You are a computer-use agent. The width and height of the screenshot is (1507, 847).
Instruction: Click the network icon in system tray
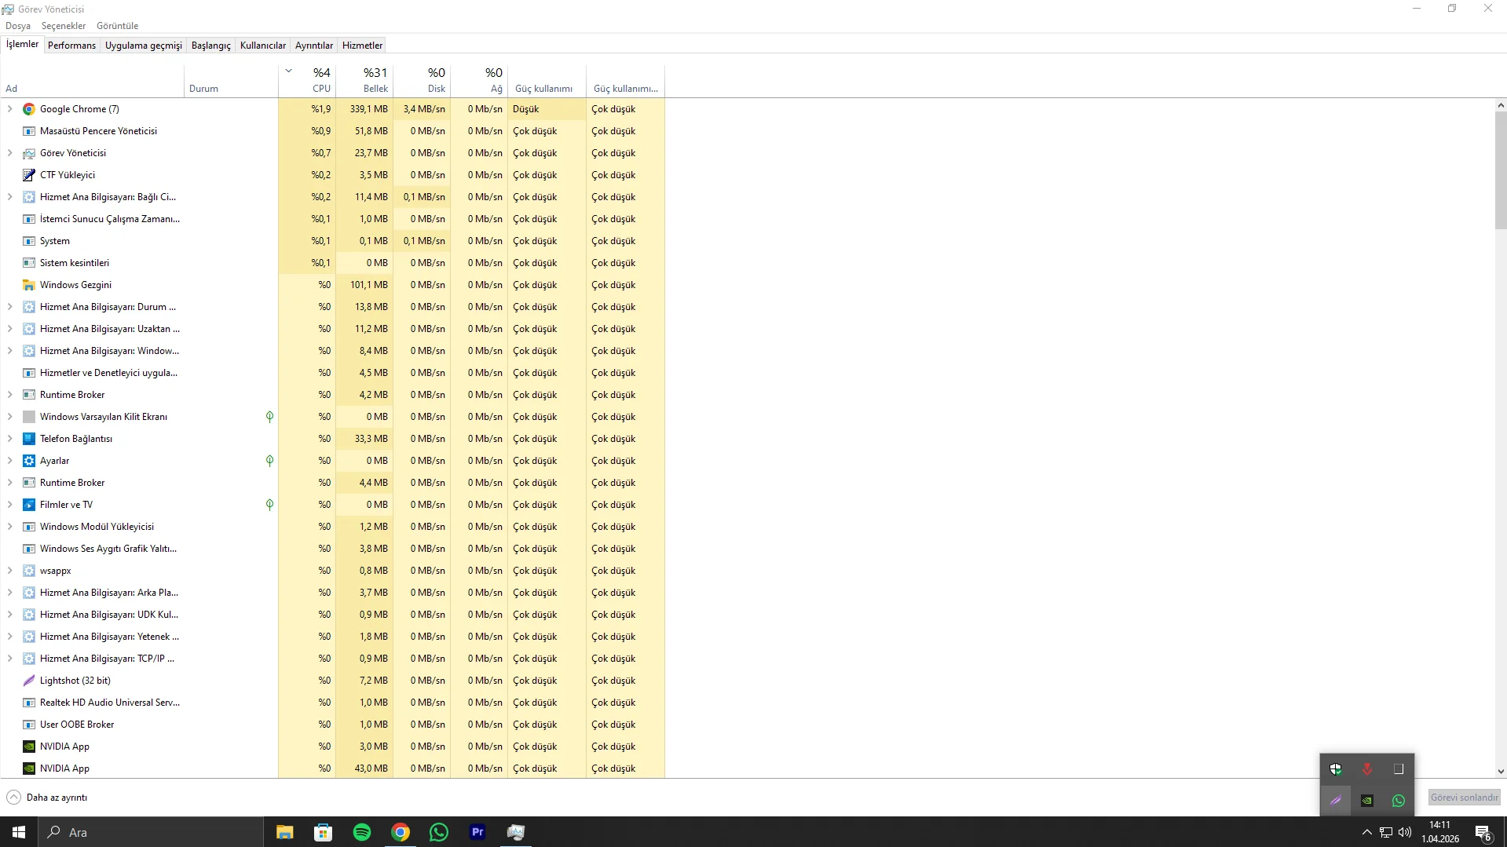pyautogui.click(x=1386, y=832)
